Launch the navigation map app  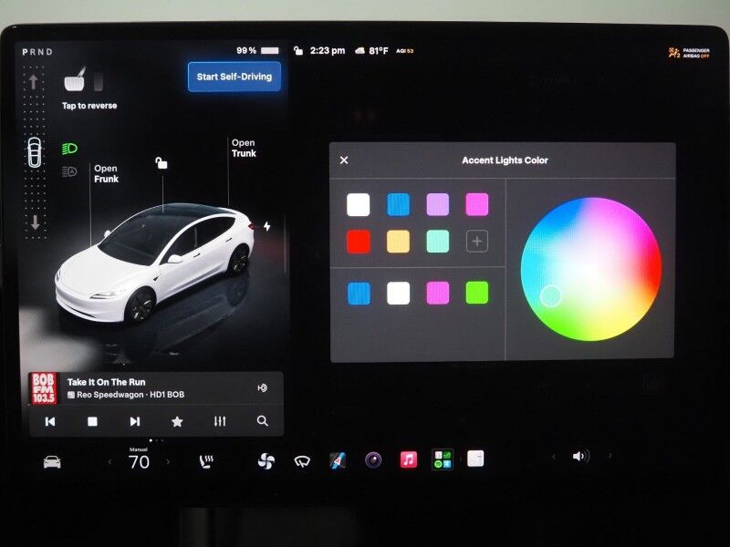pos(338,460)
